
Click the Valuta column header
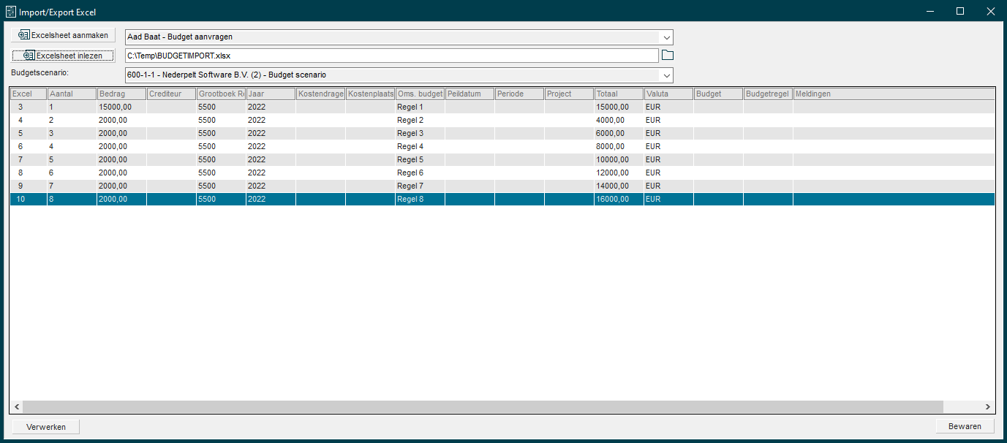668,94
